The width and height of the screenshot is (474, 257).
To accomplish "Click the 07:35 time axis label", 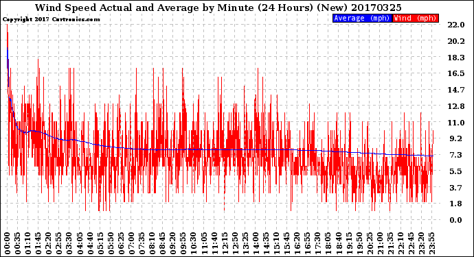I will tap(142, 243).
